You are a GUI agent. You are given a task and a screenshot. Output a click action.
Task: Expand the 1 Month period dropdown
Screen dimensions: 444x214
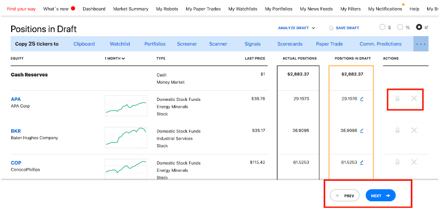[x=115, y=59]
